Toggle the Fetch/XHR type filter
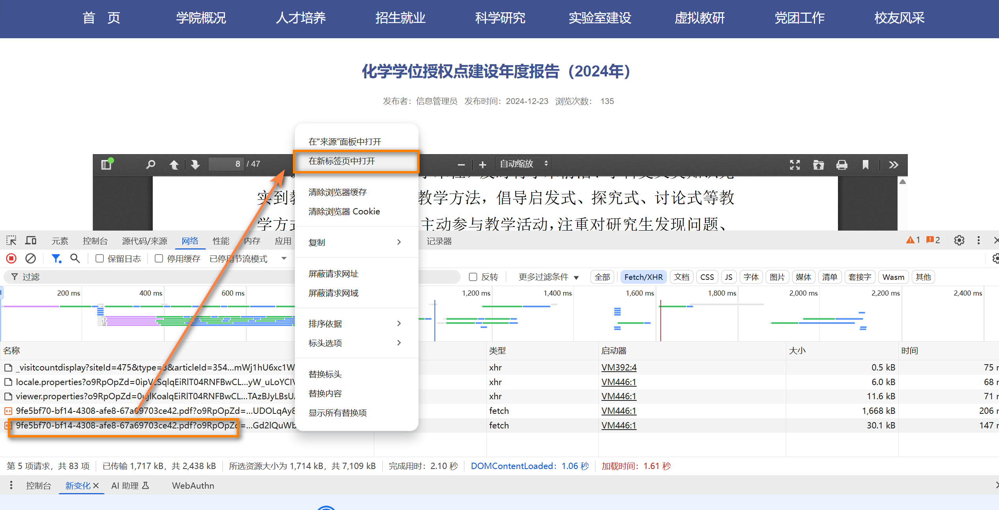The height and width of the screenshot is (510, 999). point(643,277)
